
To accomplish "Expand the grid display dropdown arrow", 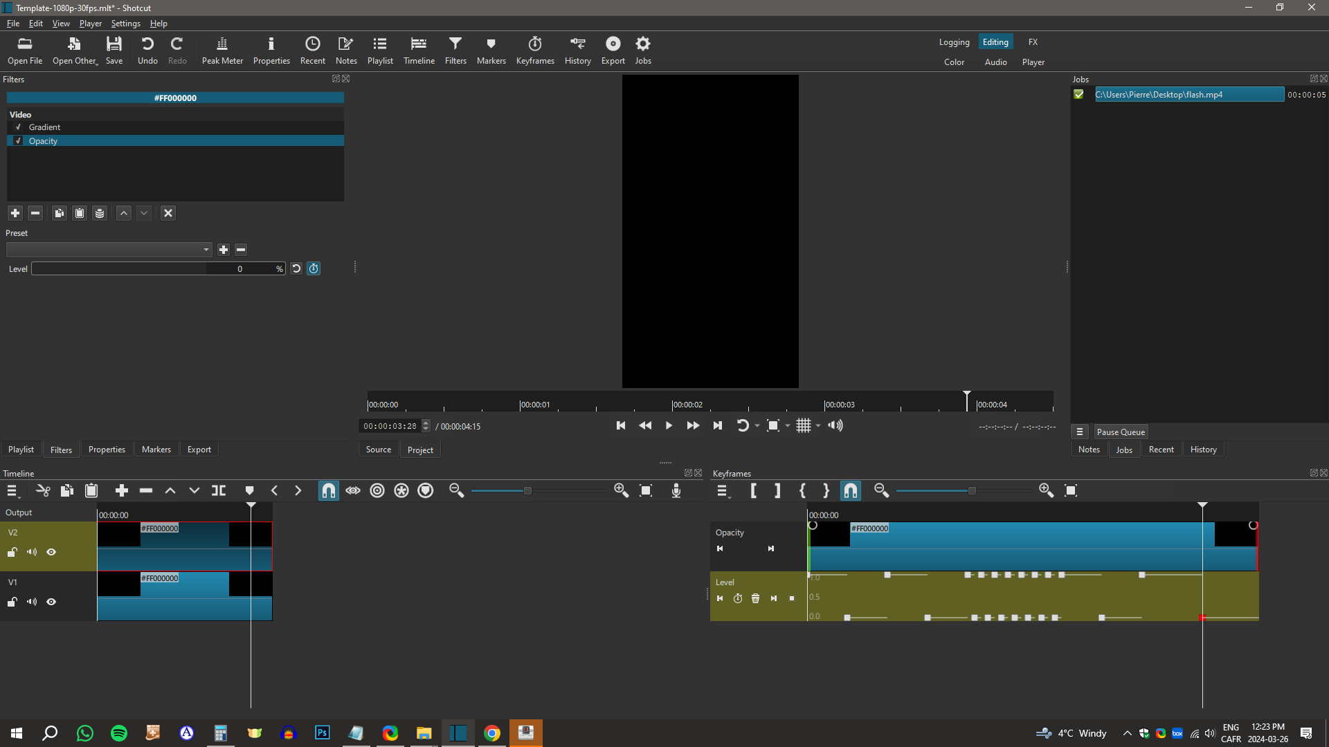I will tap(818, 426).
